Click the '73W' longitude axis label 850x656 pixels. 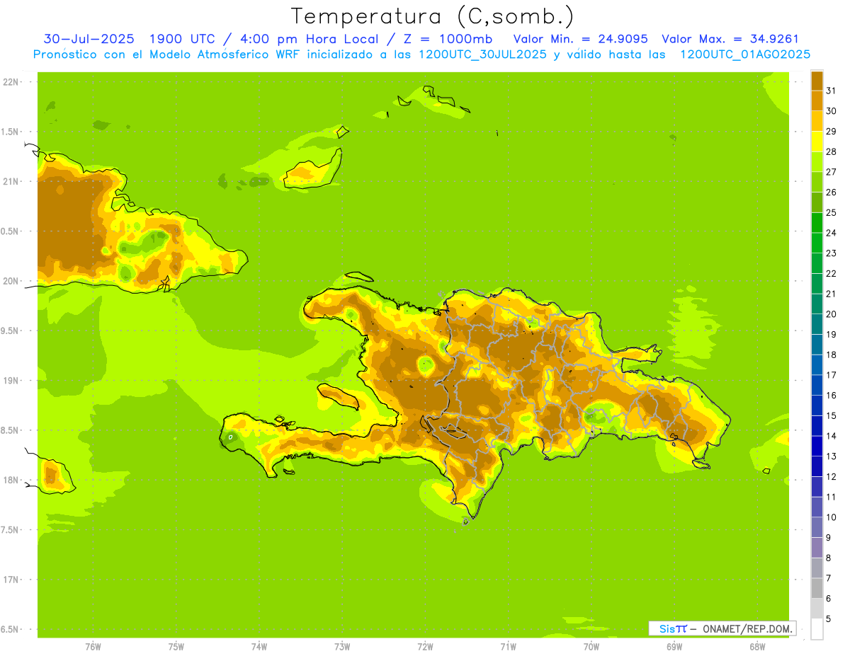pyautogui.click(x=342, y=647)
